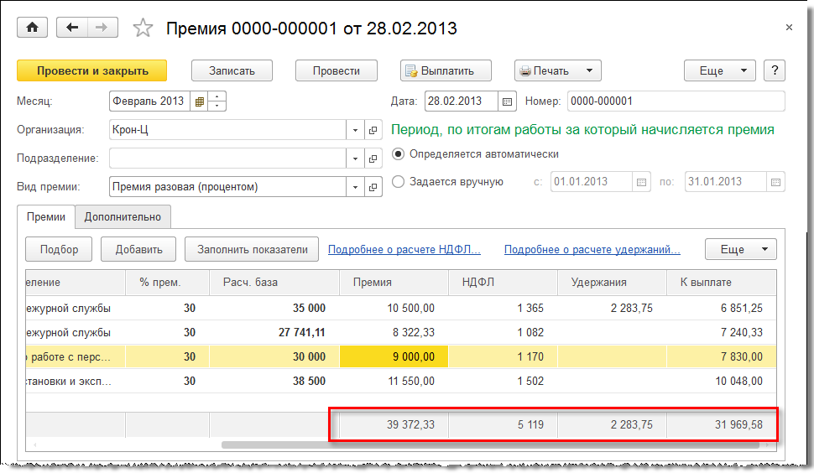814x473 pixels.
Task: Open the Организация record via open icon
Action: (373, 130)
